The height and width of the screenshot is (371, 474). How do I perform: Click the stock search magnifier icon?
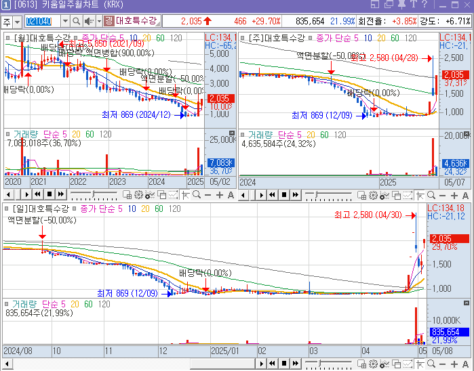tap(77, 21)
